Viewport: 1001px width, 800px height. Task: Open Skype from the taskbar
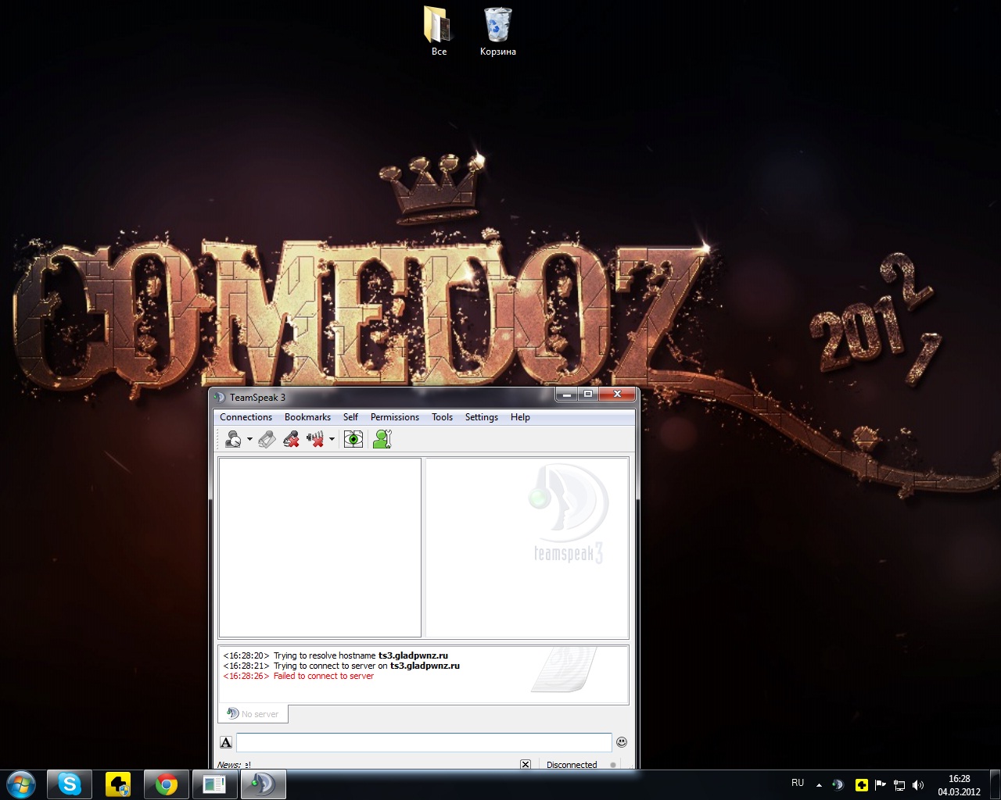coord(70,784)
